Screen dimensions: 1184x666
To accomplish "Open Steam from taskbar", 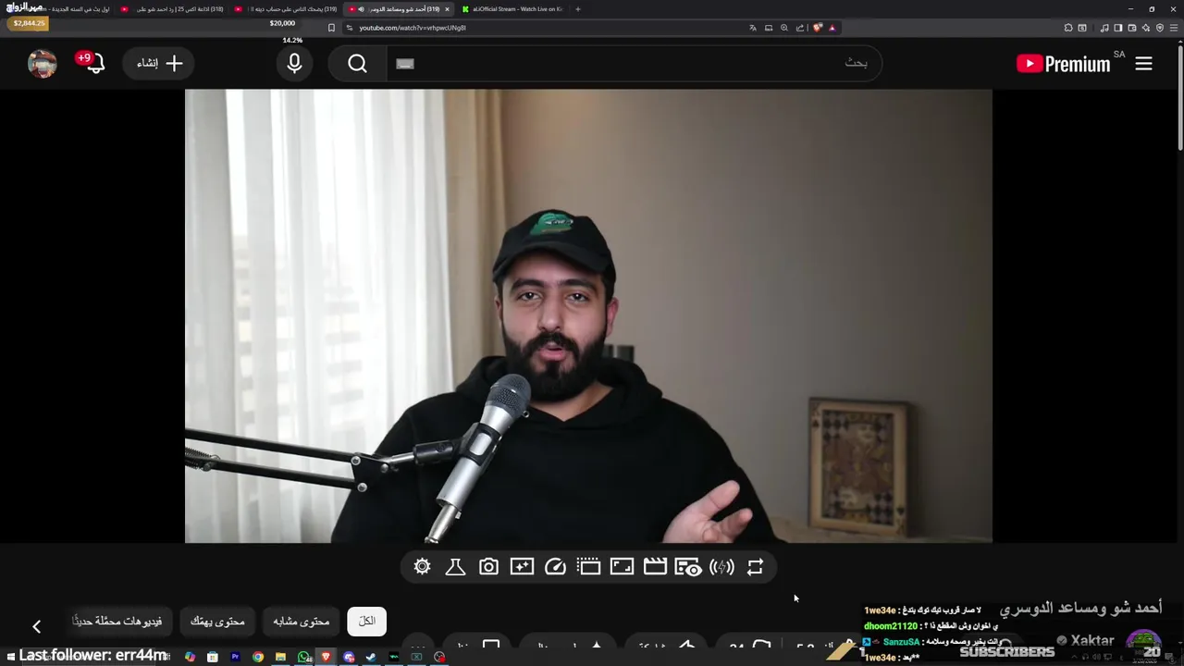I will (x=371, y=657).
